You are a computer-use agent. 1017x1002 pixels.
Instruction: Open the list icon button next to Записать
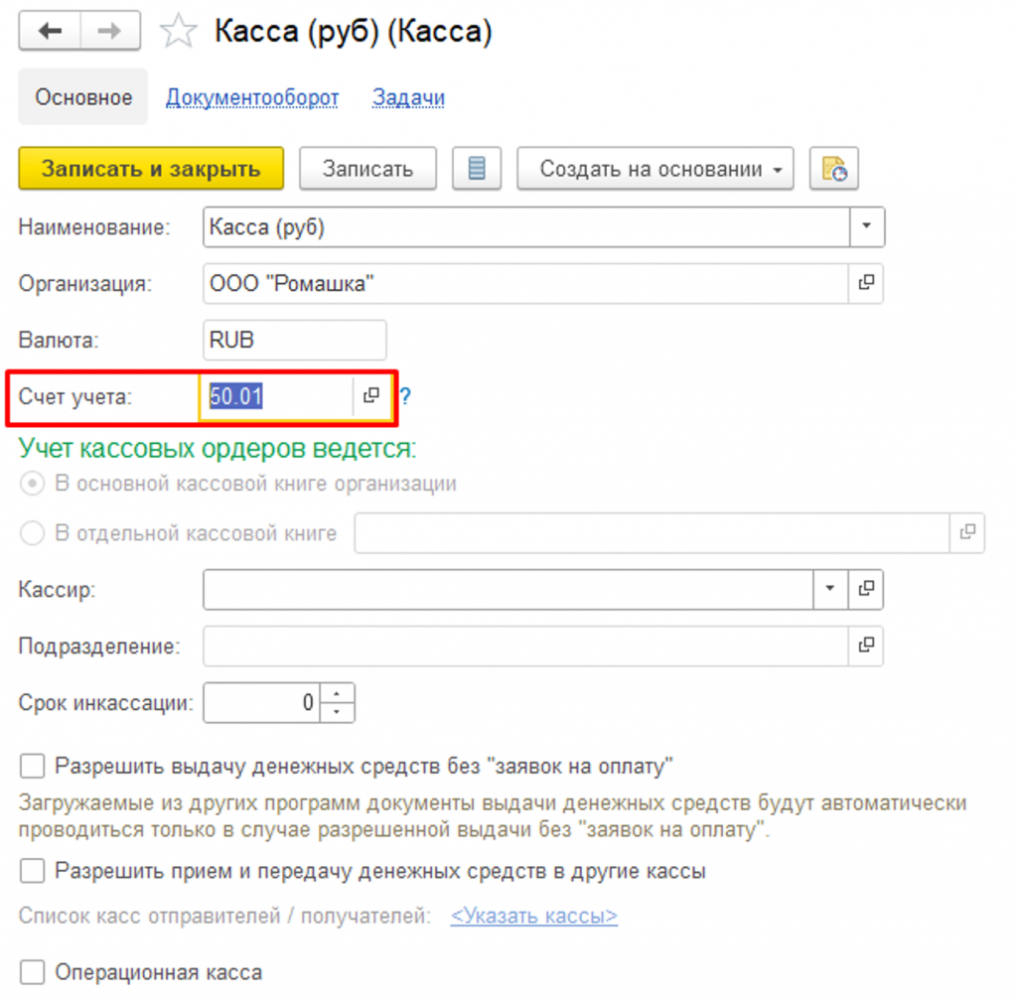[477, 168]
